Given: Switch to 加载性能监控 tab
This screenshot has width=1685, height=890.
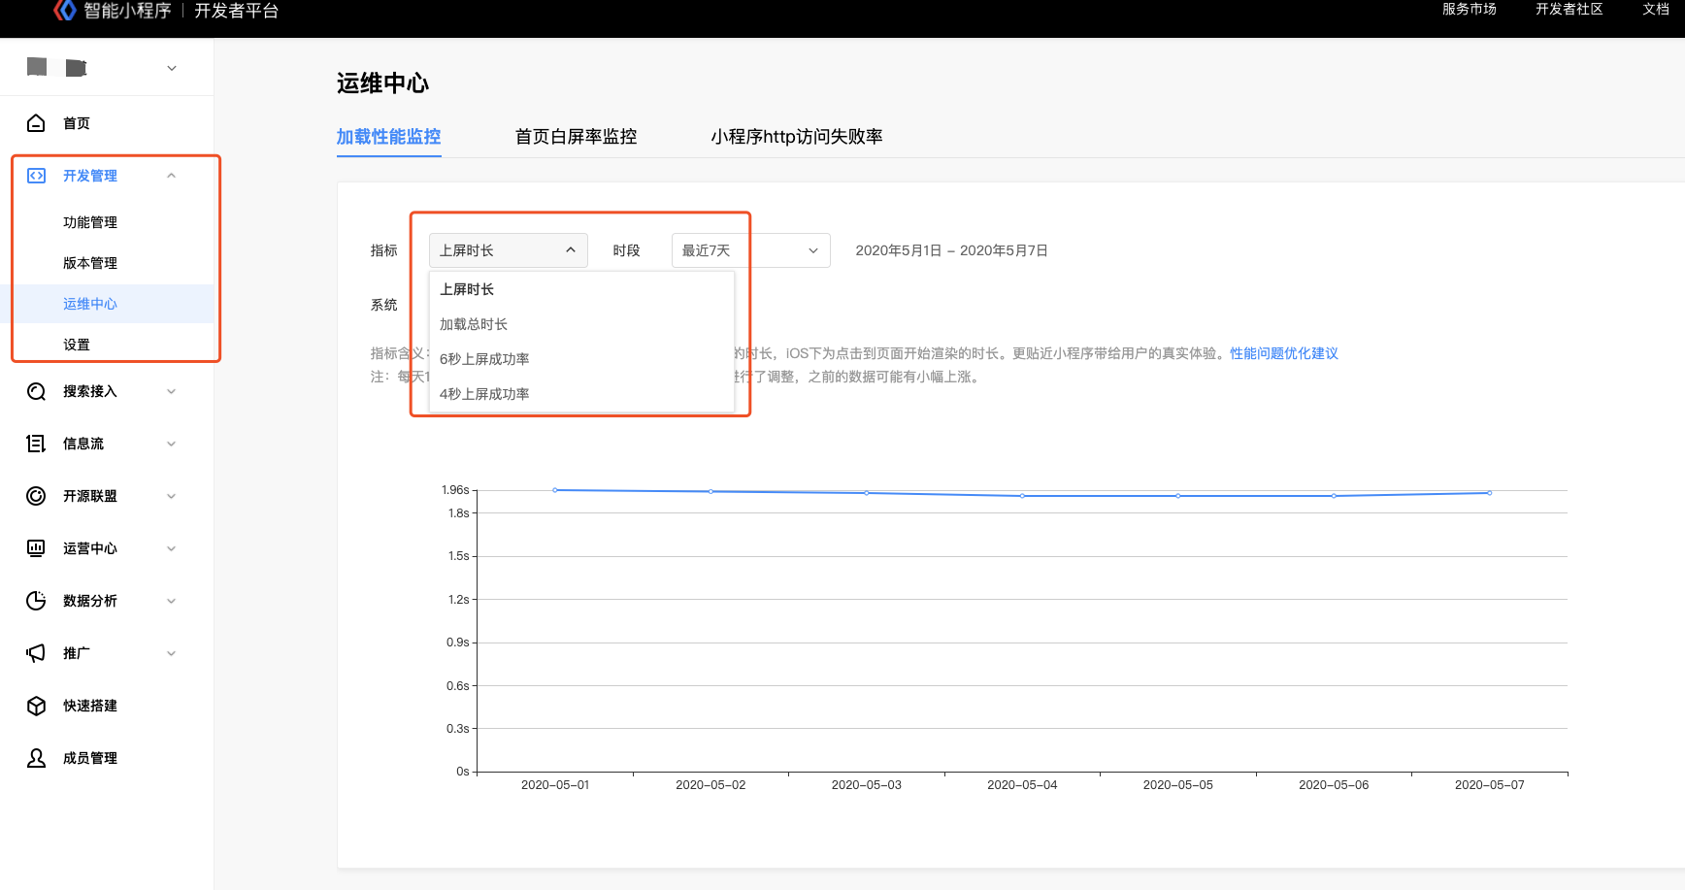Looking at the screenshot, I should (x=389, y=137).
